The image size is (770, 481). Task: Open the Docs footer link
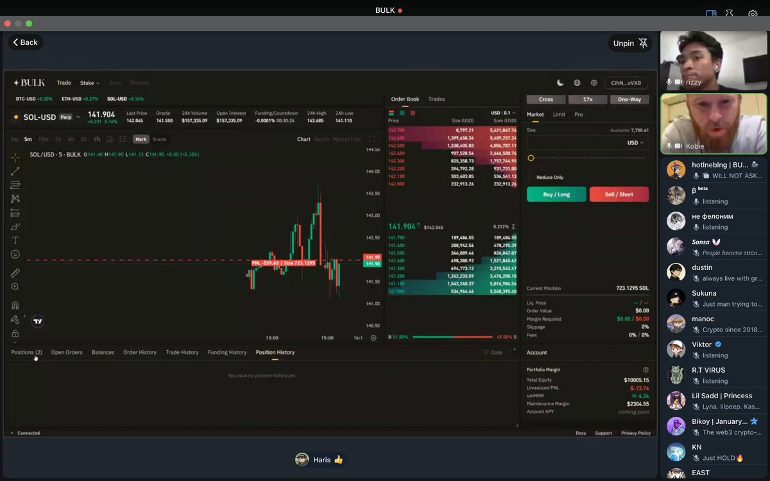tap(581, 433)
